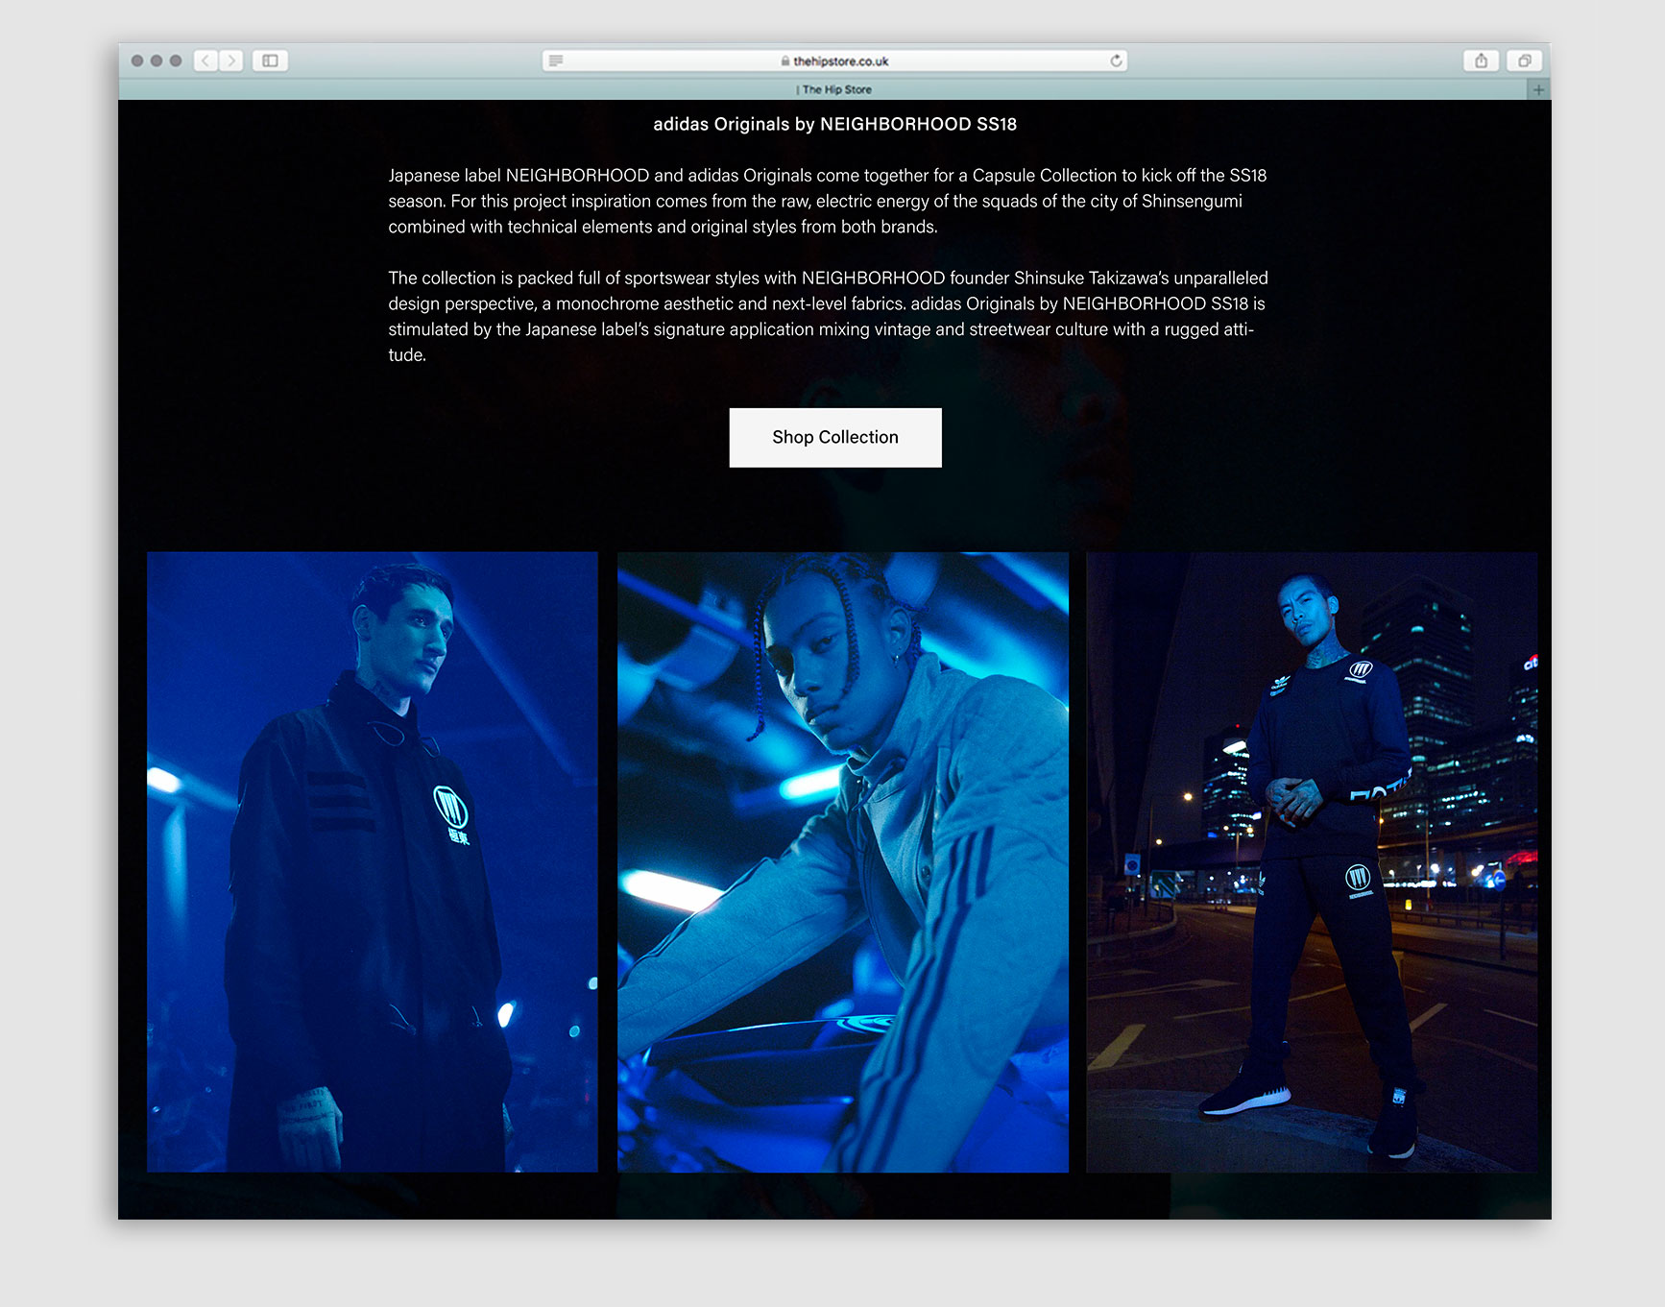Click the paragraph starting 'The collection is packed'
Screen dimensions: 1665x1307
(x=828, y=316)
